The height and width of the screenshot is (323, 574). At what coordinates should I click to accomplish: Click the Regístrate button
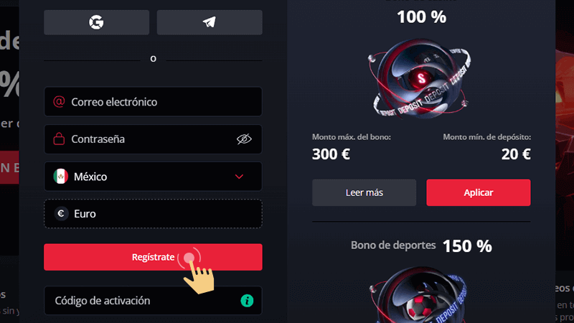153,257
